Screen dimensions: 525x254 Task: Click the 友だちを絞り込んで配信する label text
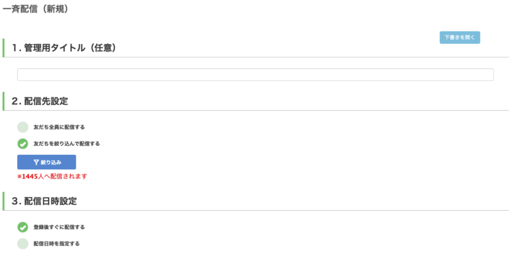(x=67, y=144)
